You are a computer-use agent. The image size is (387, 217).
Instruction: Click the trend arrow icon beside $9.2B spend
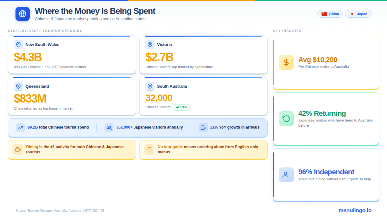20,128
